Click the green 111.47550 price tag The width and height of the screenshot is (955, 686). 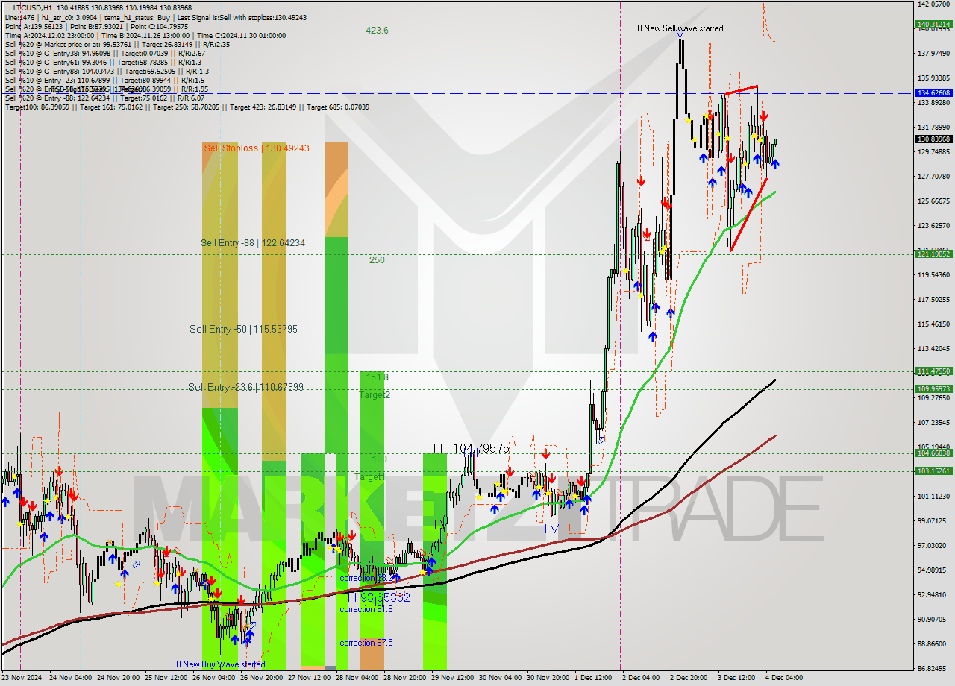point(933,371)
